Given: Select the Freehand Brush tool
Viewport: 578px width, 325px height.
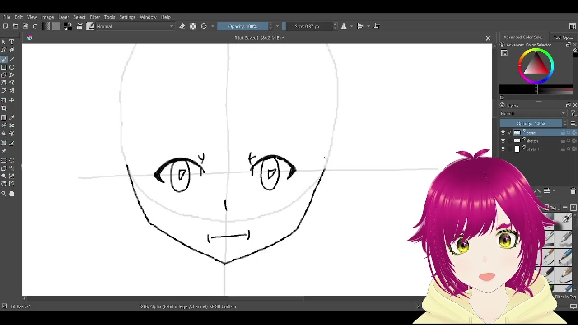Looking at the screenshot, I should (x=4, y=59).
